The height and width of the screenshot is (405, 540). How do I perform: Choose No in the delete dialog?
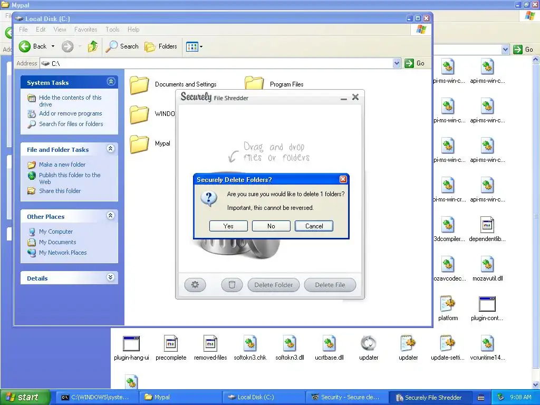(271, 226)
